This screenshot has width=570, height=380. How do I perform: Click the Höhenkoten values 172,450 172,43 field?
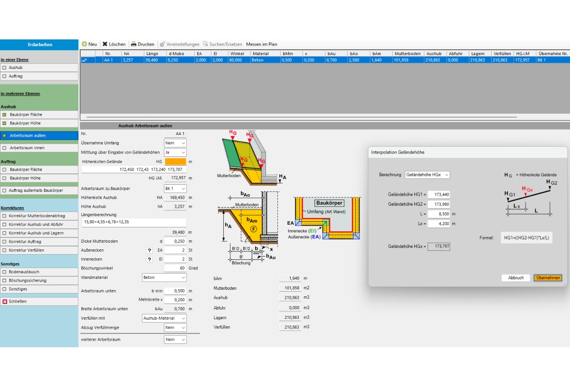[134, 169]
